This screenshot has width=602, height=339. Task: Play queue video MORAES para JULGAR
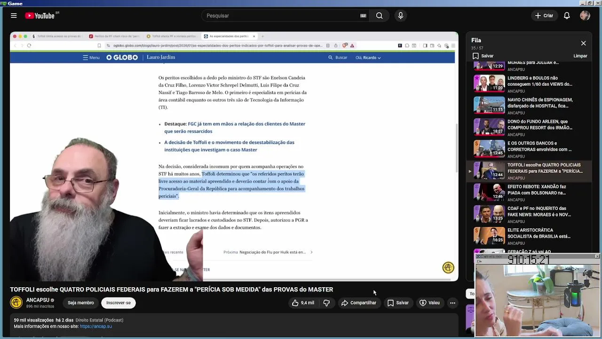(529, 65)
